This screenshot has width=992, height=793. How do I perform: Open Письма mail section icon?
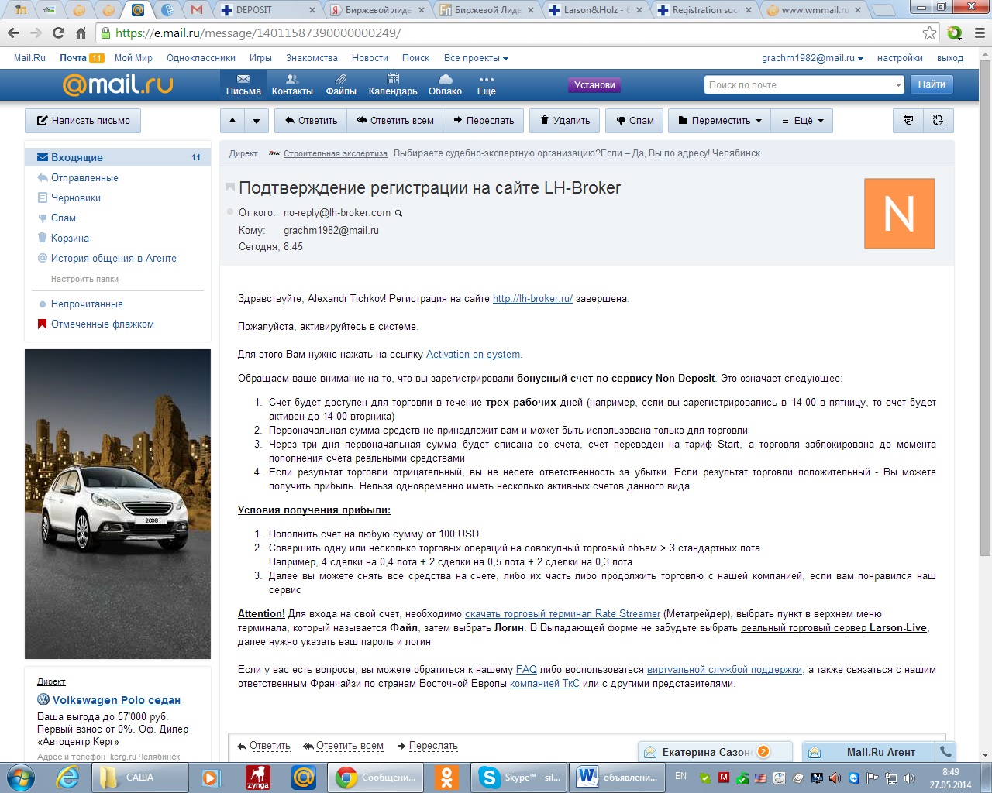point(243,84)
